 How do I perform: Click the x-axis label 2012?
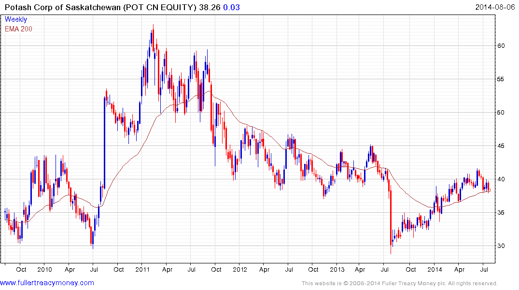tap(240, 269)
